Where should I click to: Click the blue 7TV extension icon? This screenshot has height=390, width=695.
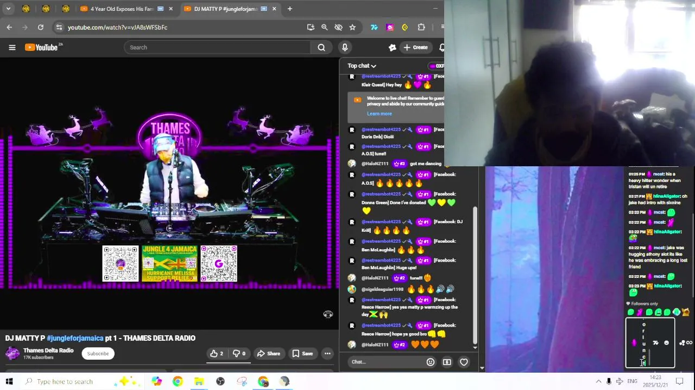374,27
